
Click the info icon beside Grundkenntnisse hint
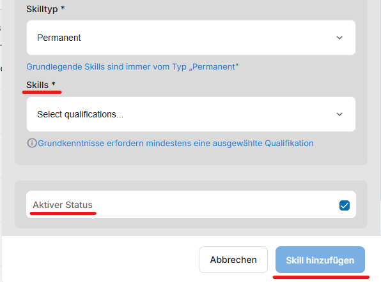coord(32,143)
